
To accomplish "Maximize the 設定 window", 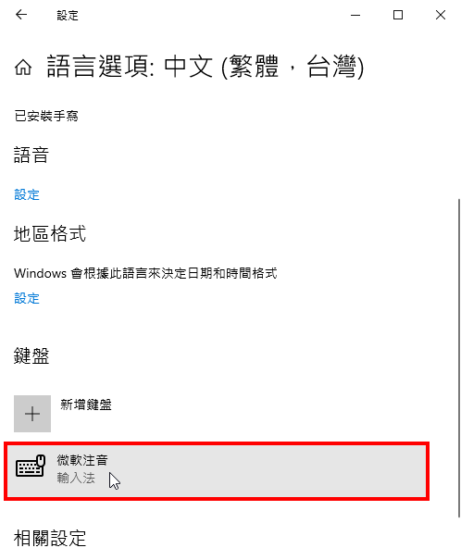I will (x=398, y=15).
